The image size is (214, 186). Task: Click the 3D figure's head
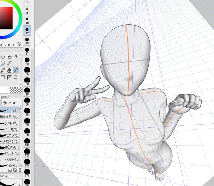click(126, 60)
